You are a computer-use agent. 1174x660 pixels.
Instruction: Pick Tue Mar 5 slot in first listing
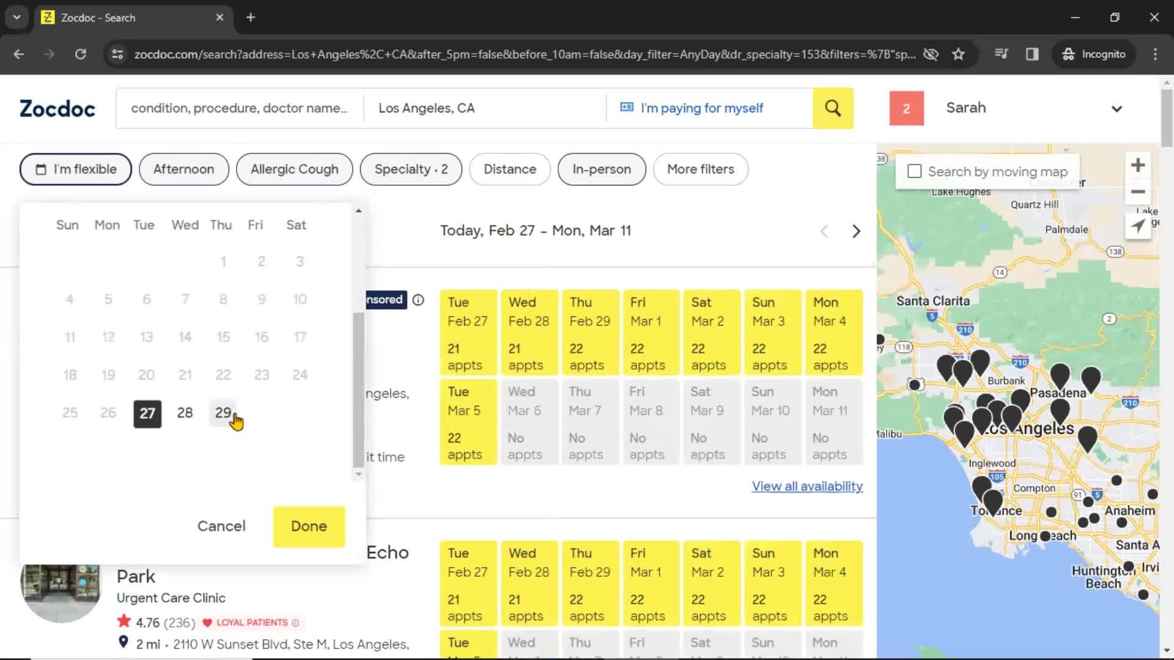pos(468,423)
